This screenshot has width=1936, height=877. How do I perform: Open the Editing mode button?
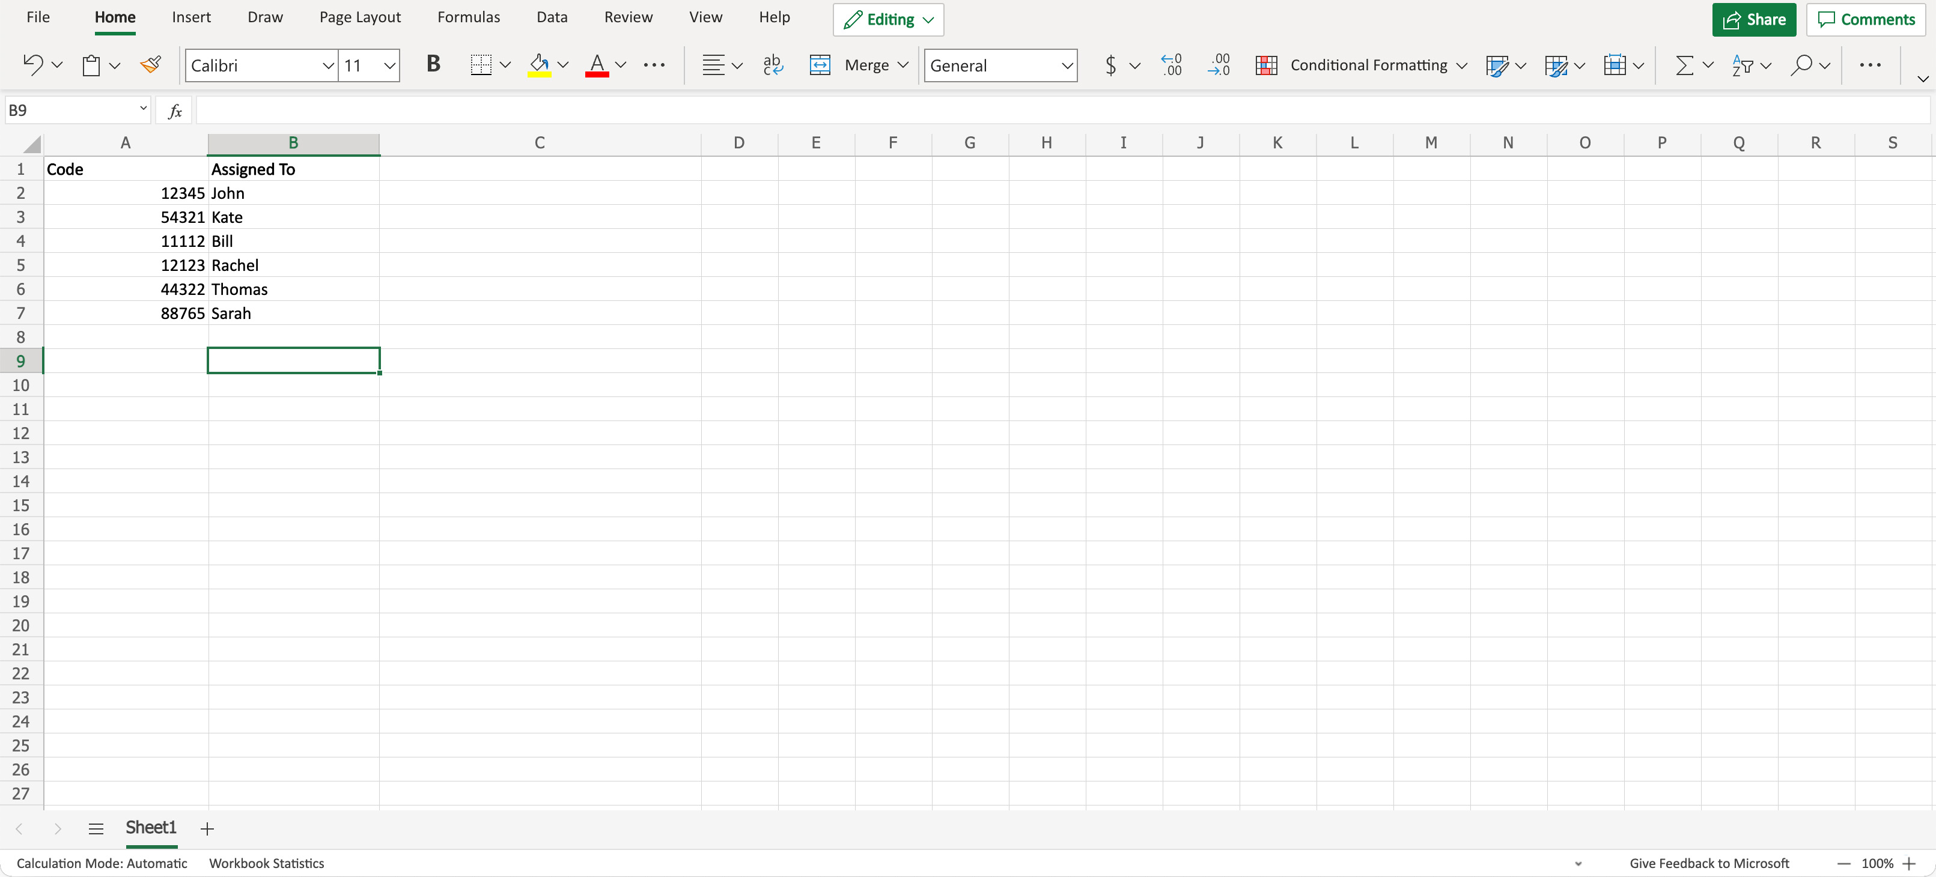click(x=888, y=20)
